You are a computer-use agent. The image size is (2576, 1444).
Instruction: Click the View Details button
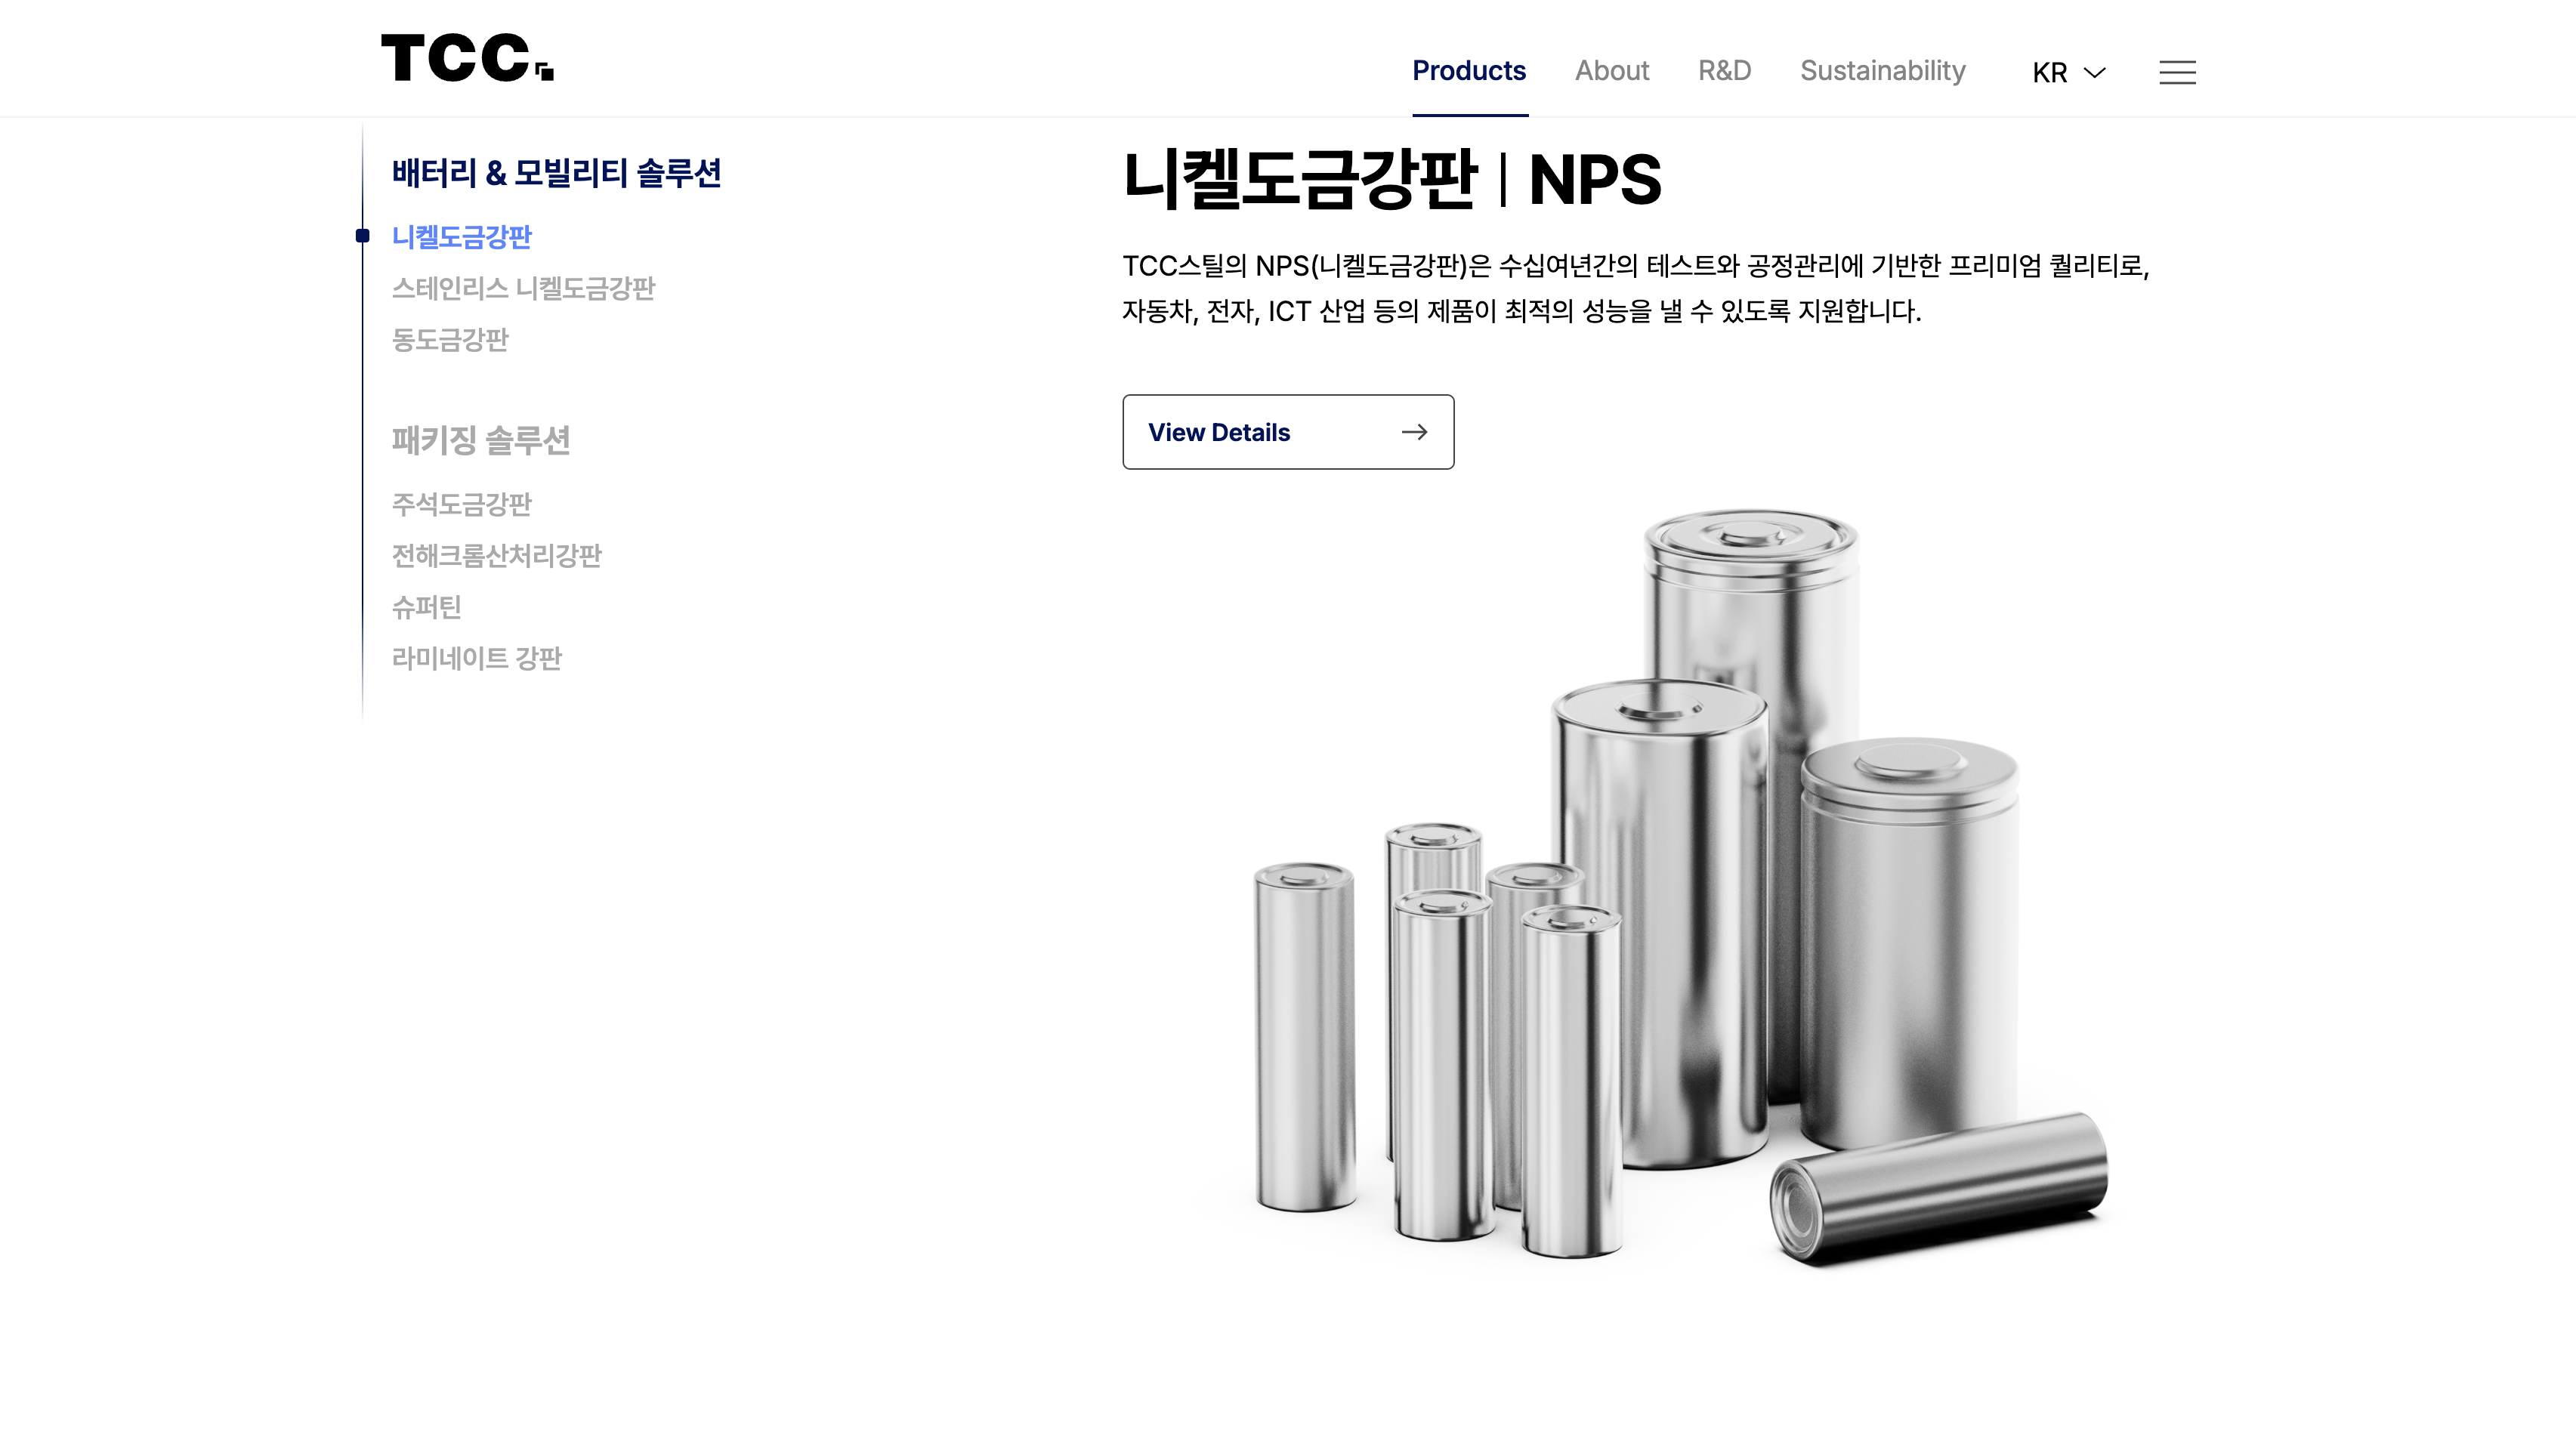pyautogui.click(x=1288, y=432)
